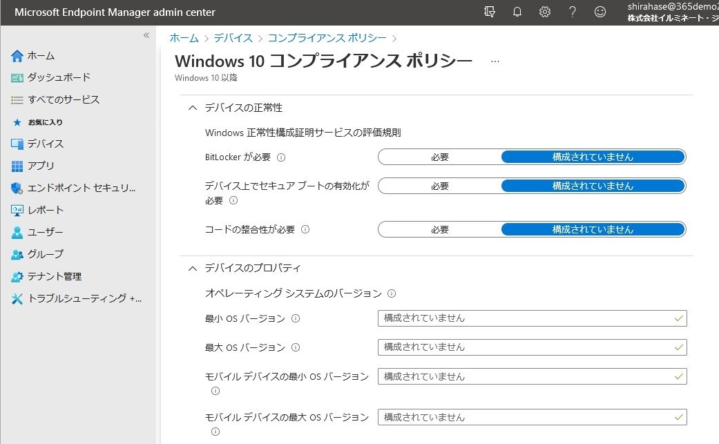This screenshot has height=444, width=719.
Task: Open すべてのサービス in the sidebar
Action: click(x=64, y=100)
